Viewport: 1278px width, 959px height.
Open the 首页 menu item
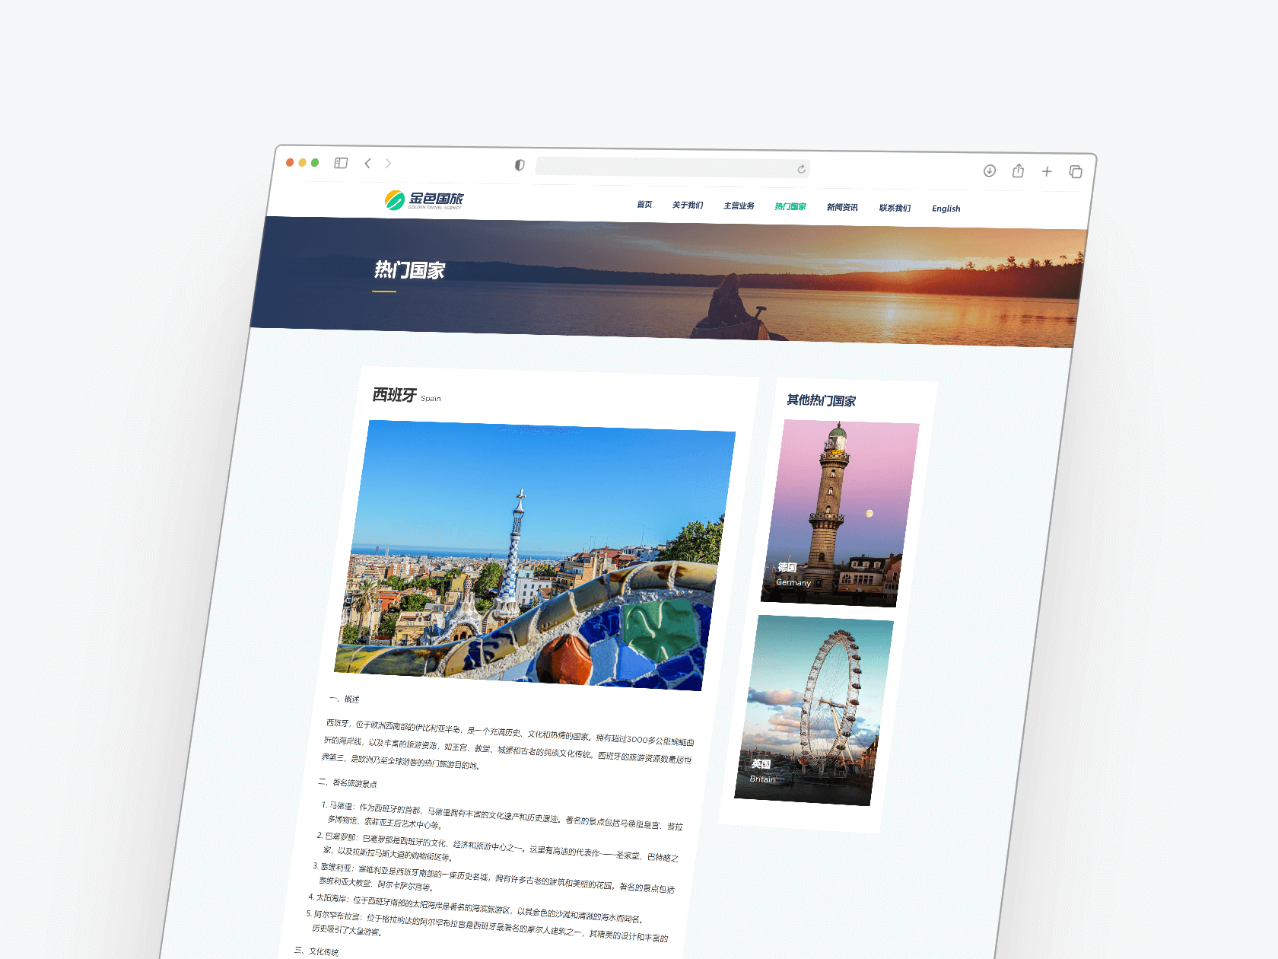click(644, 204)
